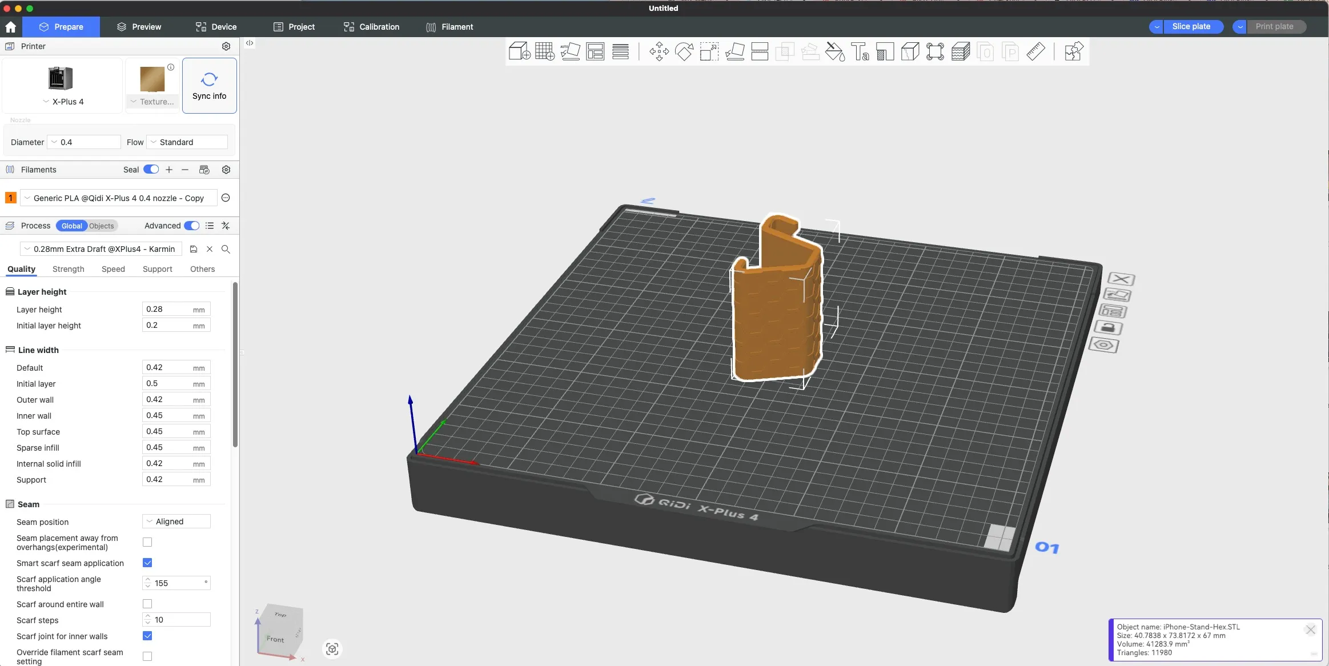Click the Add object cube icon
Viewport: 1329px width, 666px height.
519,51
